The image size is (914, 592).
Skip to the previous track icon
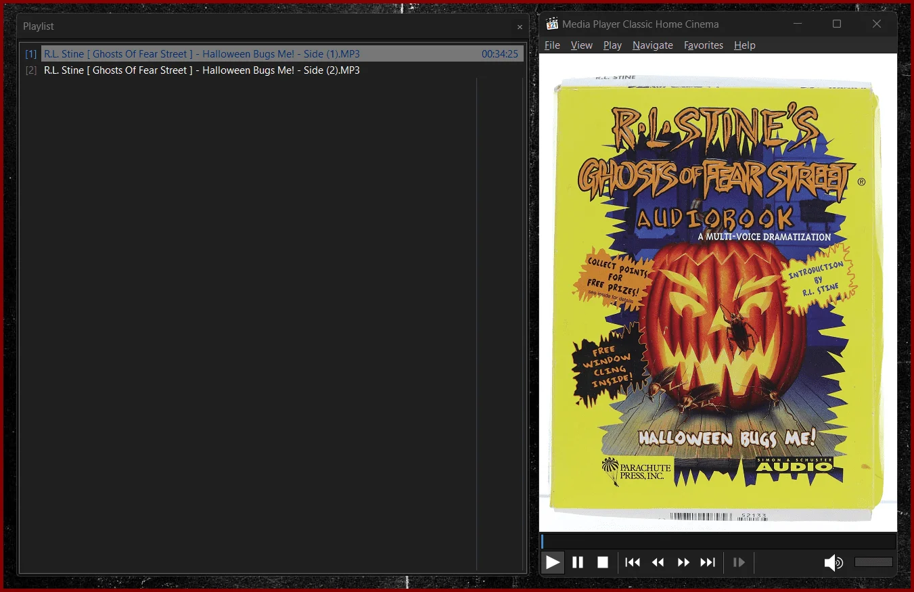pyautogui.click(x=633, y=562)
